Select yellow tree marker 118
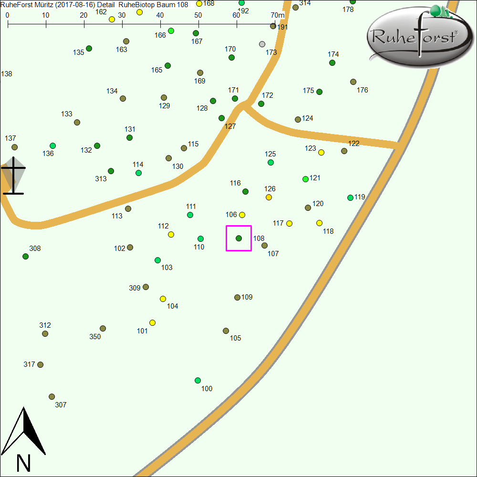This screenshot has width=477, height=477. pyautogui.click(x=320, y=223)
